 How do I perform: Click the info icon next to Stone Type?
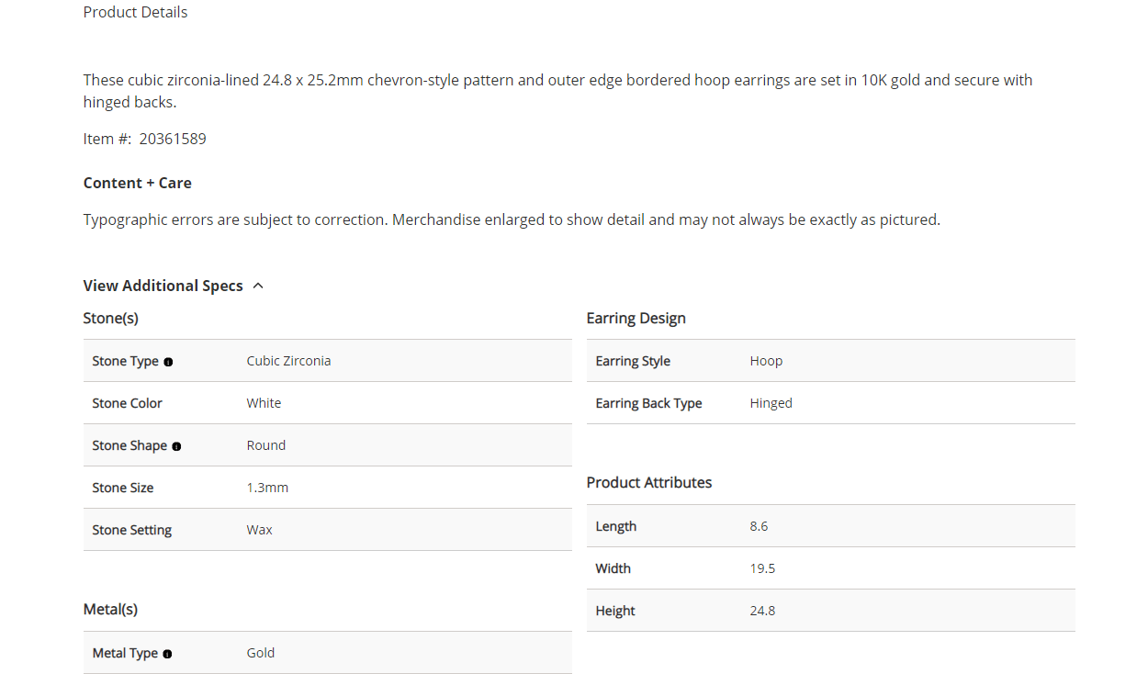(x=168, y=362)
